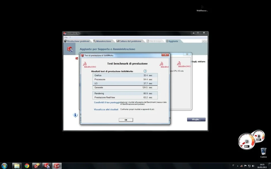Show hidden tray icons arrow
This screenshot has height=169, width=271.
pyautogui.click(x=238, y=166)
